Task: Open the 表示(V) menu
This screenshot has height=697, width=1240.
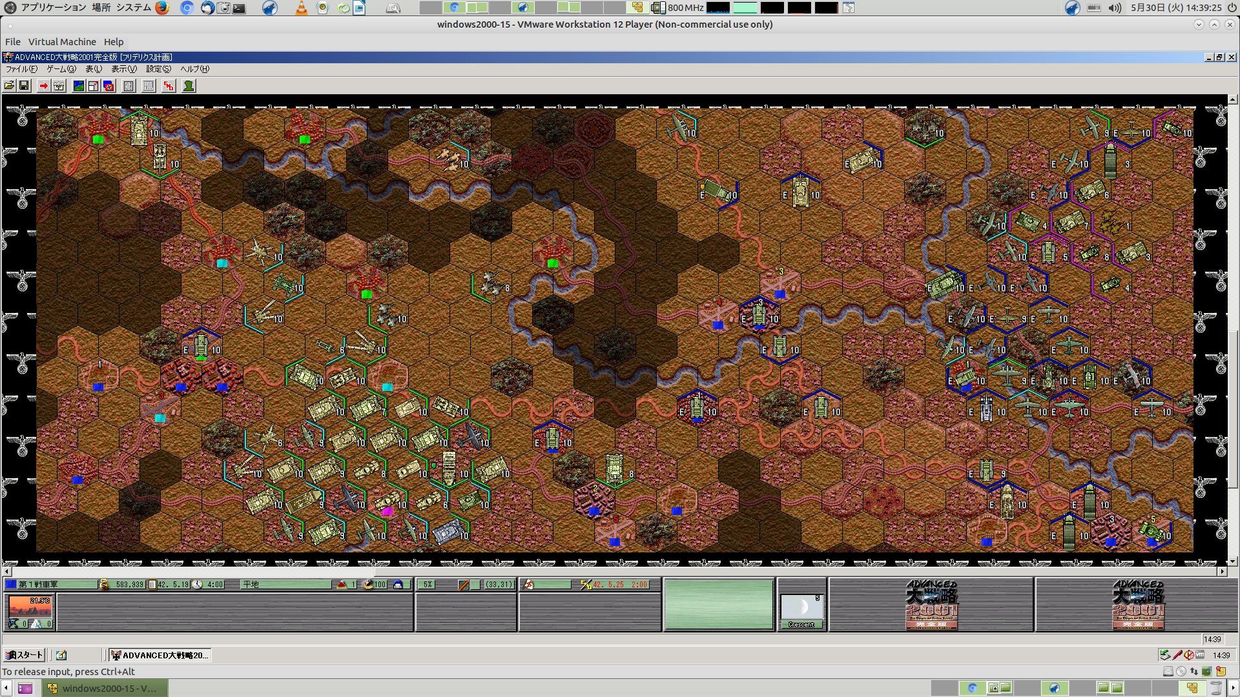Action: coord(124,69)
